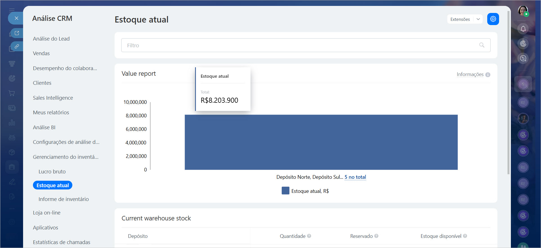The image size is (541, 248).
Task: Click the copy link icon
Action: [17, 46]
